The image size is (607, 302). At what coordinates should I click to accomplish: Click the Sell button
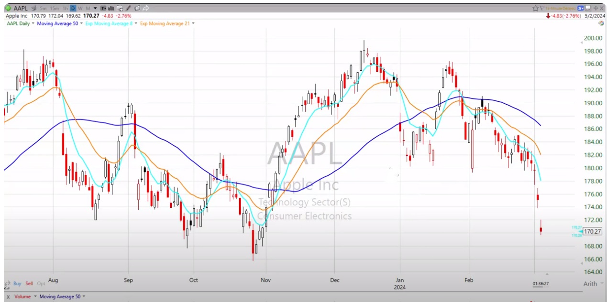(x=29, y=283)
